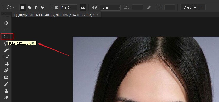The image size is (219, 102).
Task: Close the QQ截图20201021163408.jpg document tab
Action: coord(98,15)
